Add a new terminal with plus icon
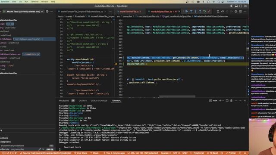276x155 pixels. click(220, 101)
